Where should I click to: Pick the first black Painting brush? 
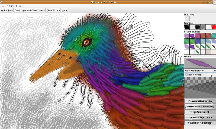[x=186, y=27]
